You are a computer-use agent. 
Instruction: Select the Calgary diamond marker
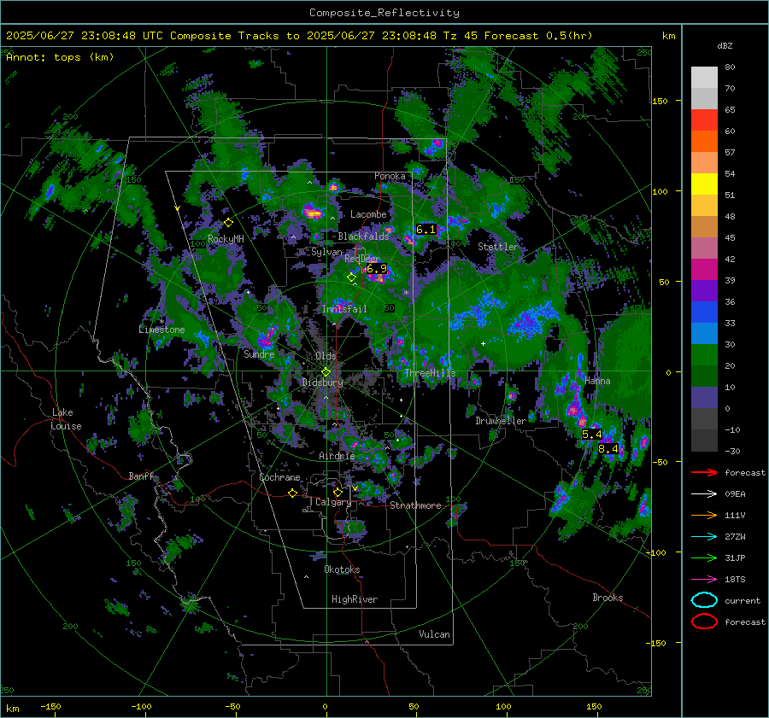pyautogui.click(x=338, y=492)
